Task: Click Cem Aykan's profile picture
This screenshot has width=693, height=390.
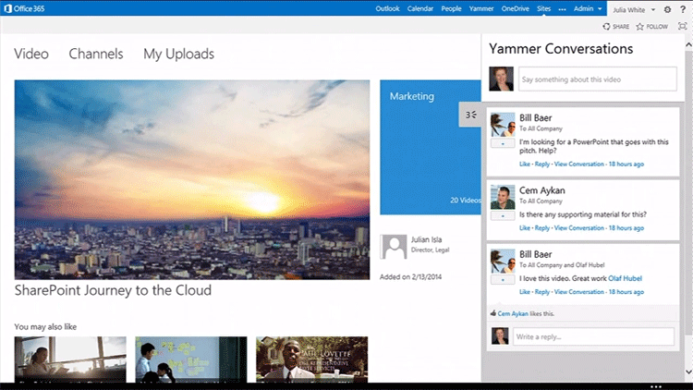Action: coord(502,196)
